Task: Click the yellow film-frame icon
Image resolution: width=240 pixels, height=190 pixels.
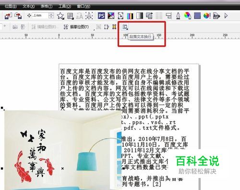Action: tap(114, 27)
